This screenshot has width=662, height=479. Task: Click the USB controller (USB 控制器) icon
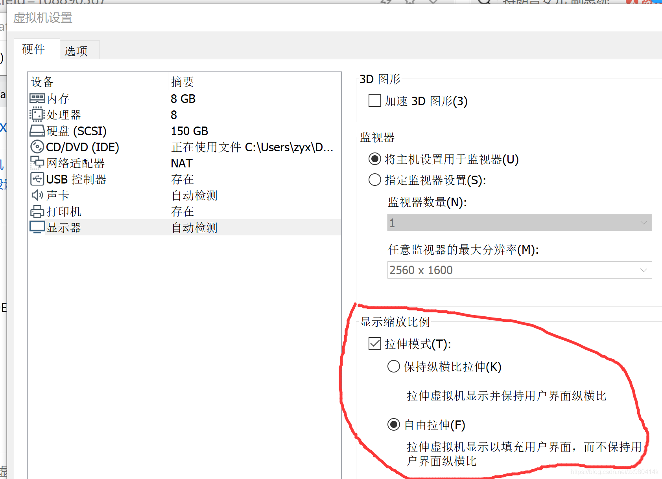(x=37, y=179)
